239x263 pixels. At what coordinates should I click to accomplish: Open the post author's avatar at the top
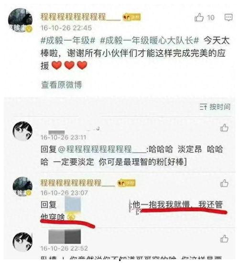20,20
